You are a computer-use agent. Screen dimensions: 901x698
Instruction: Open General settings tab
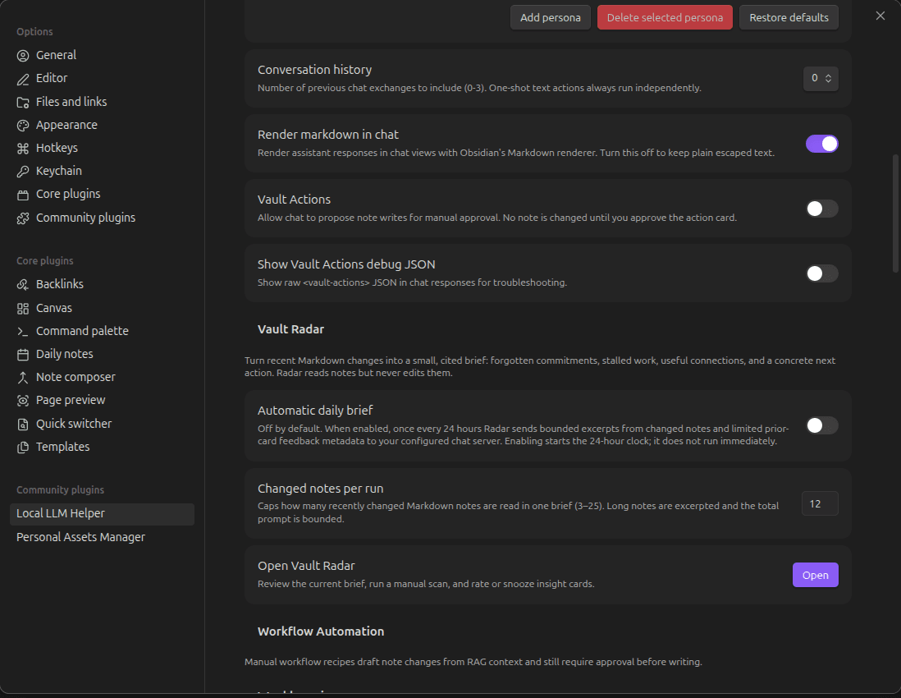tap(103, 55)
